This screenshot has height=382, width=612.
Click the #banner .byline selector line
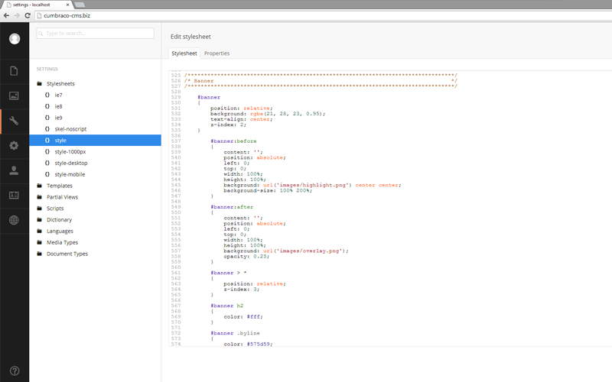(235, 333)
